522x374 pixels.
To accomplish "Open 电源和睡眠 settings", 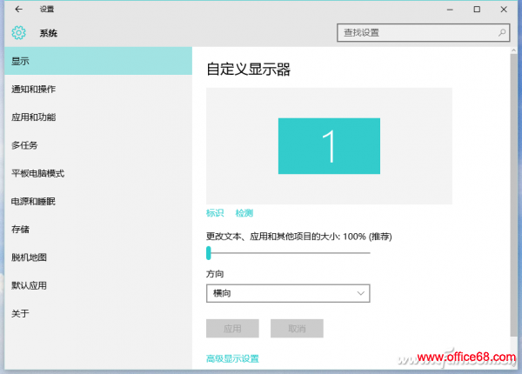I will point(98,201).
